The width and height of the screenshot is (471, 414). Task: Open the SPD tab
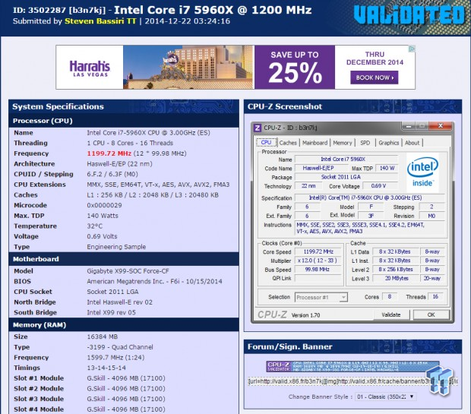pyautogui.click(x=365, y=143)
